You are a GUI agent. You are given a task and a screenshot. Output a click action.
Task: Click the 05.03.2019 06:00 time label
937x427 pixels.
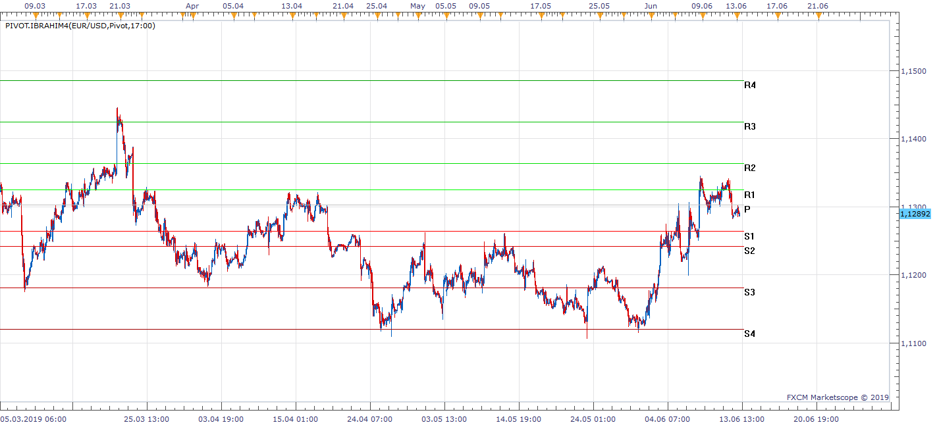pyautogui.click(x=33, y=419)
